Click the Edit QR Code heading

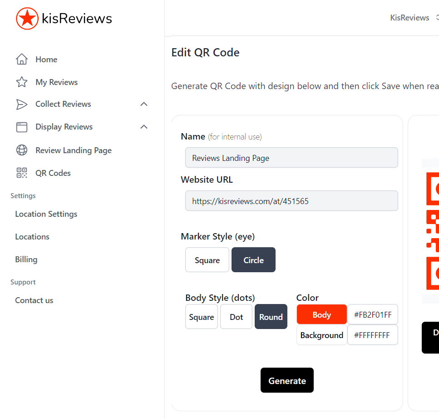tap(206, 52)
